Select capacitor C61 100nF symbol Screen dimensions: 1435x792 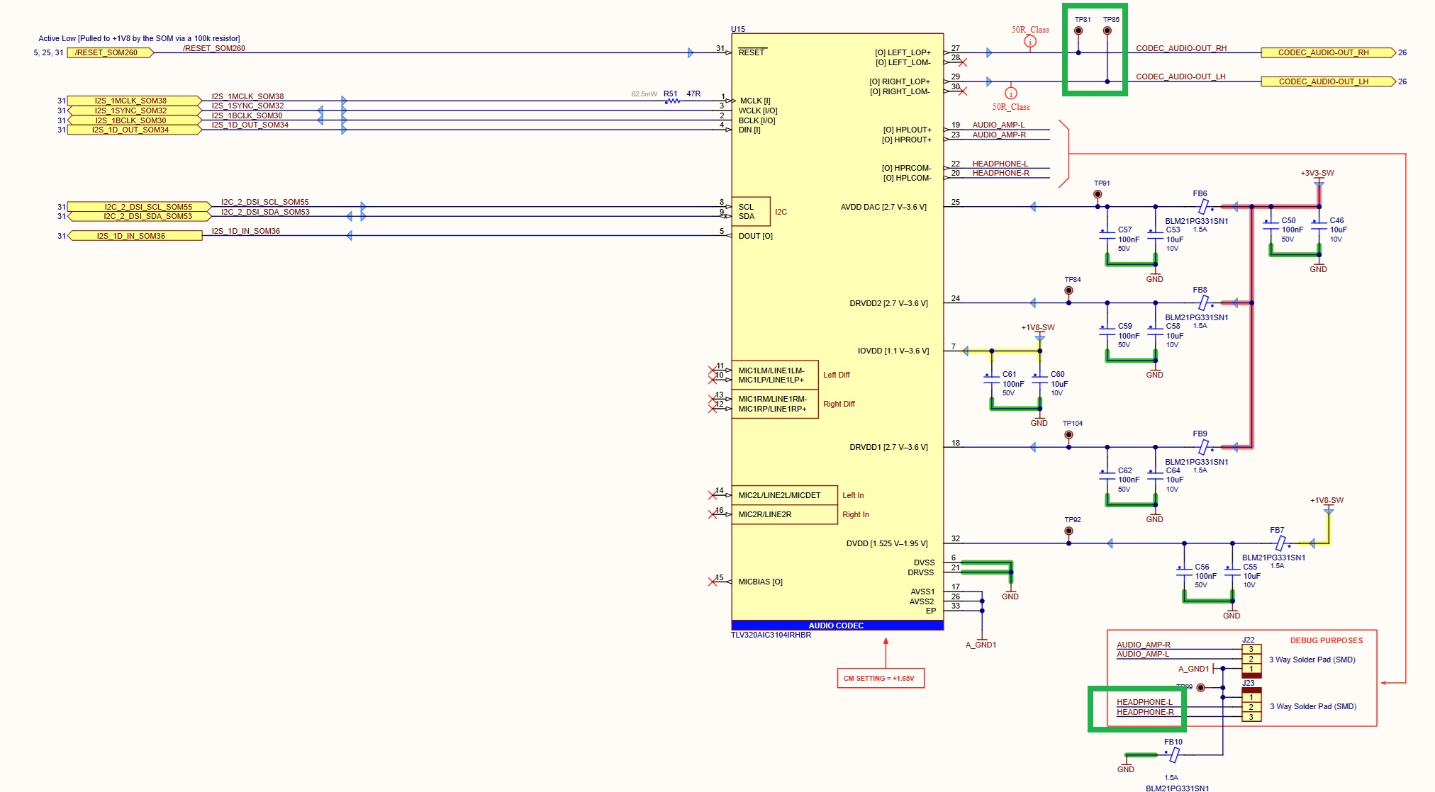point(992,379)
